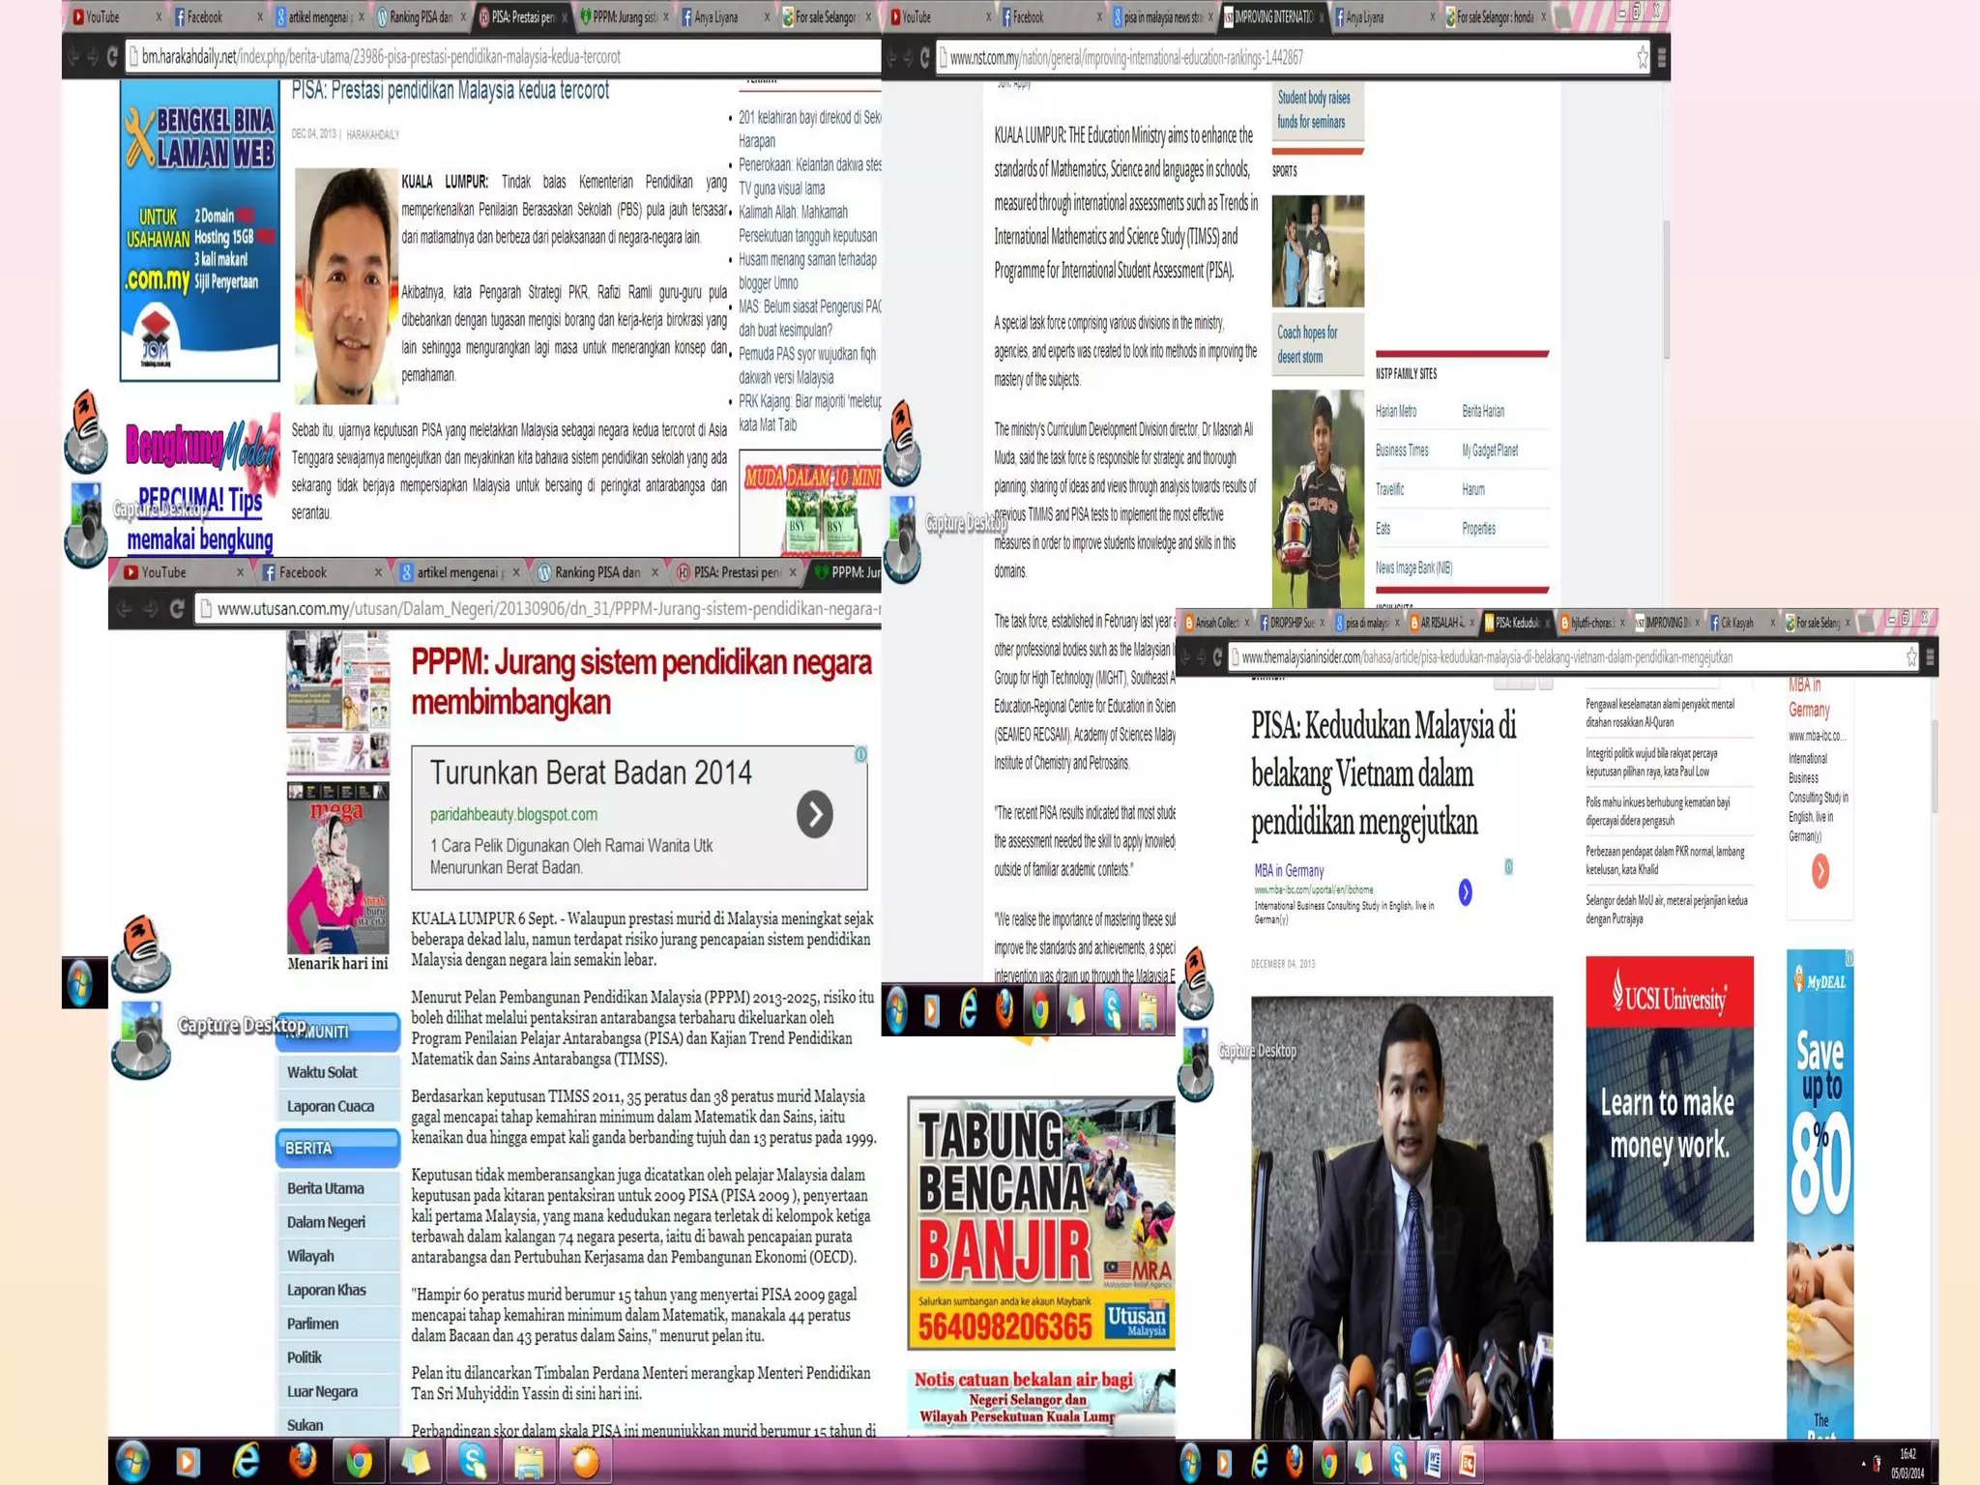Open the Harian Metro family site link
Image resolution: width=1980 pixels, height=1485 pixels.
tap(1396, 411)
